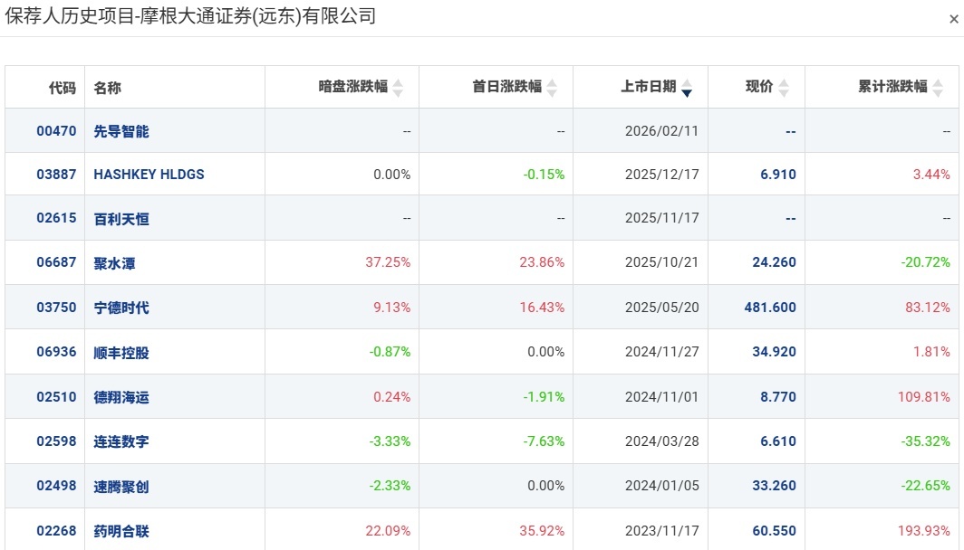Viewport: 964px width, 550px height.
Task: Open stock code 02615
Action: pos(56,218)
